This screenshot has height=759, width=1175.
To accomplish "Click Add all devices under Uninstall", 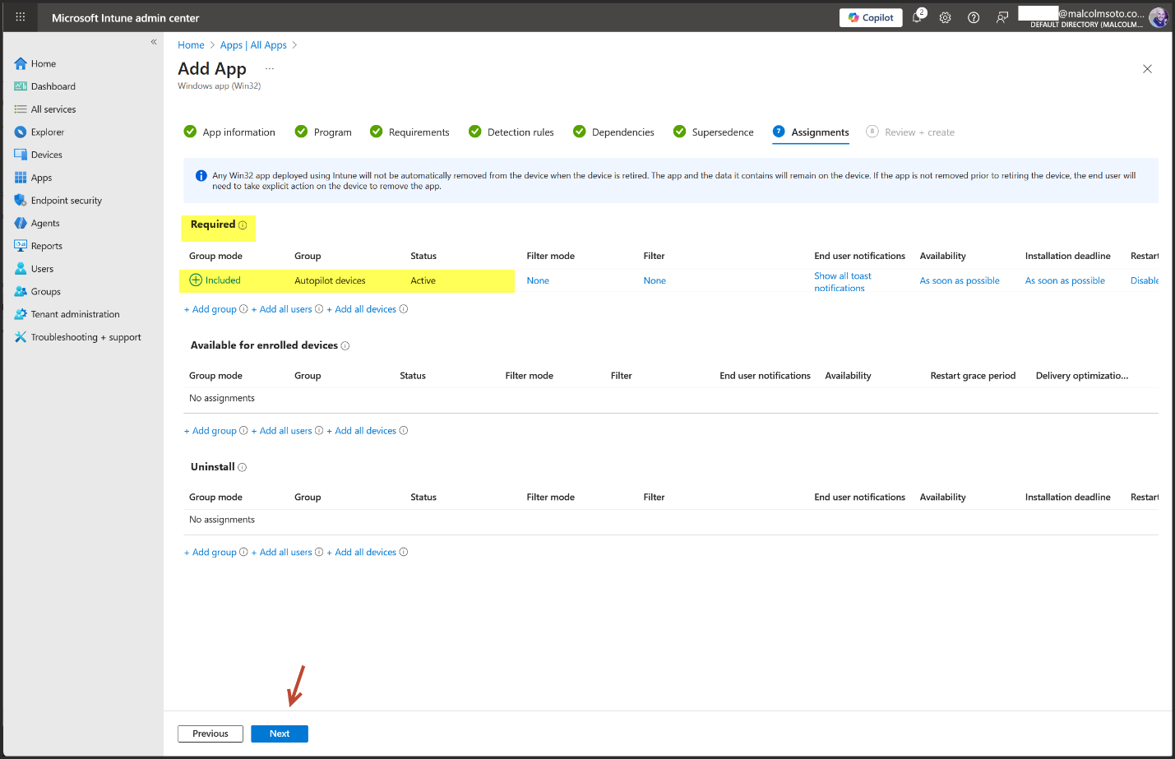I will coord(365,553).
